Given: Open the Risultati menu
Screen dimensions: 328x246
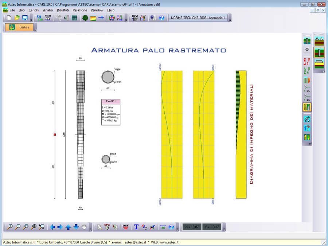Looking at the screenshot, I should point(63,10).
